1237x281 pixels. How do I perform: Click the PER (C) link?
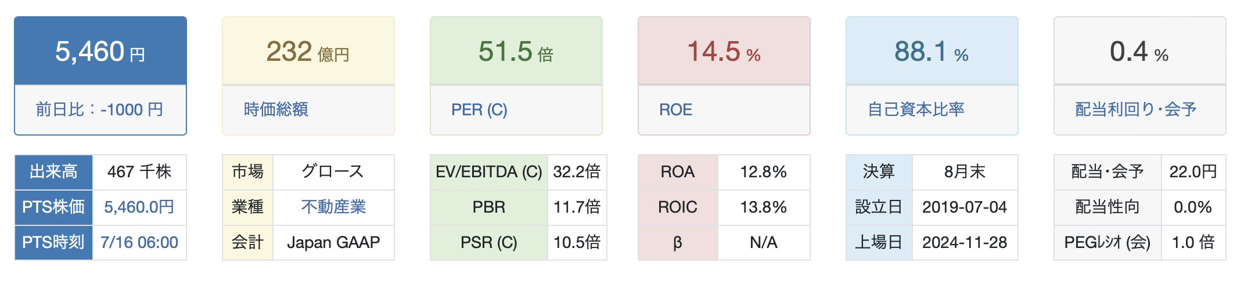[x=479, y=110]
